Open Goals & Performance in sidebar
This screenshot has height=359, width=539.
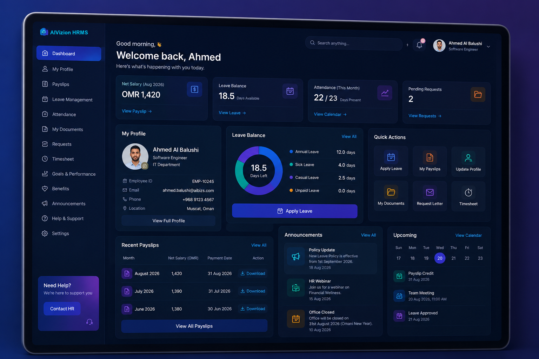click(x=69, y=174)
